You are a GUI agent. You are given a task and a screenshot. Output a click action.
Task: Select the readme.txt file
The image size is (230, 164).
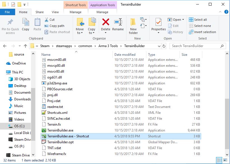pyautogui.click(x=55, y=107)
